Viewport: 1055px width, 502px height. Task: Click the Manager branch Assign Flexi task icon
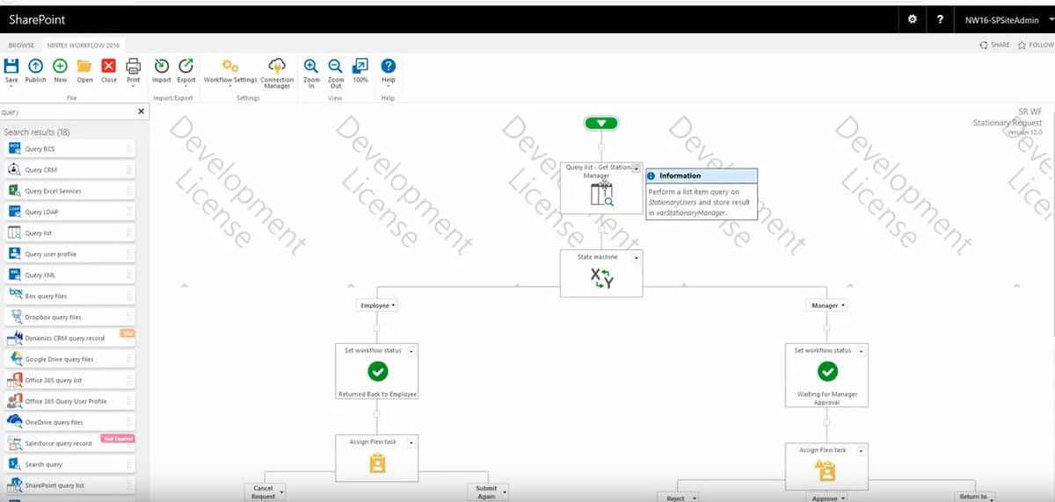coord(826,471)
